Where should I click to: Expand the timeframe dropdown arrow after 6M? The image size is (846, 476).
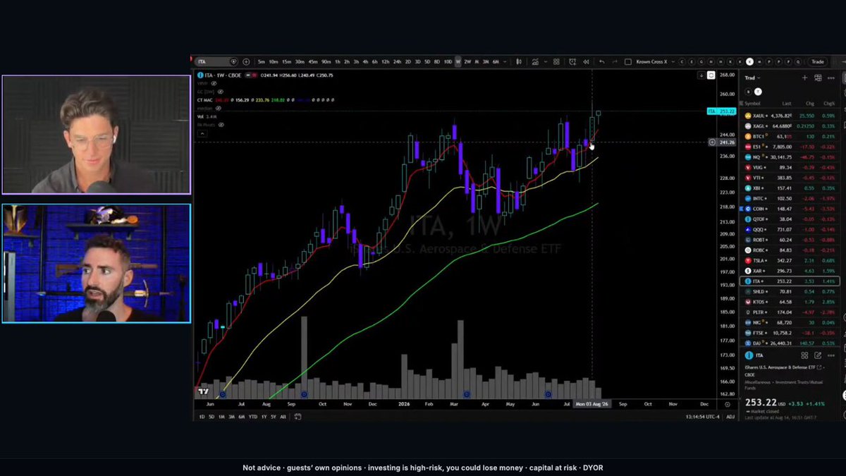point(505,61)
